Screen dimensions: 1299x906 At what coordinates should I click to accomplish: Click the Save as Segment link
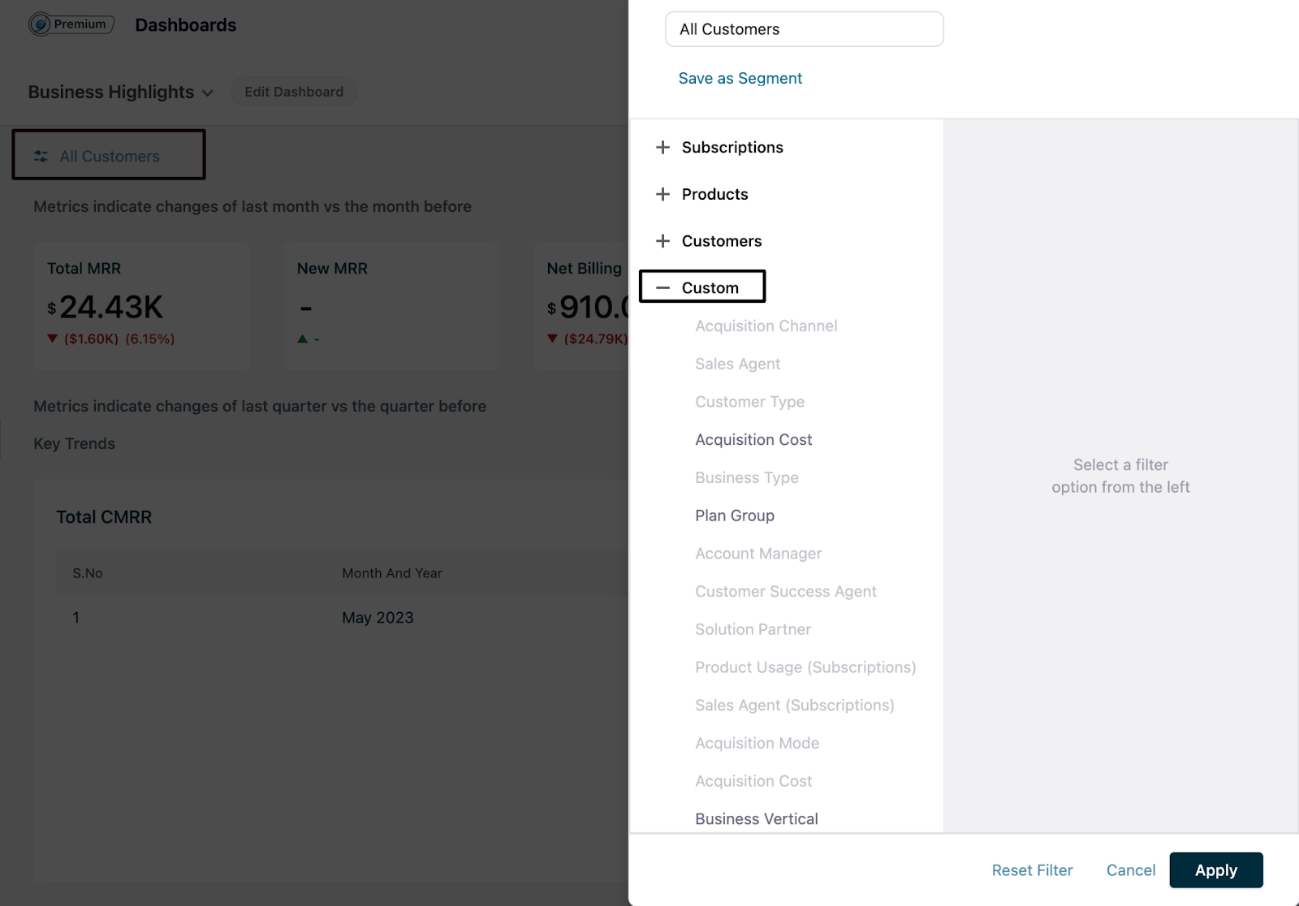click(740, 78)
